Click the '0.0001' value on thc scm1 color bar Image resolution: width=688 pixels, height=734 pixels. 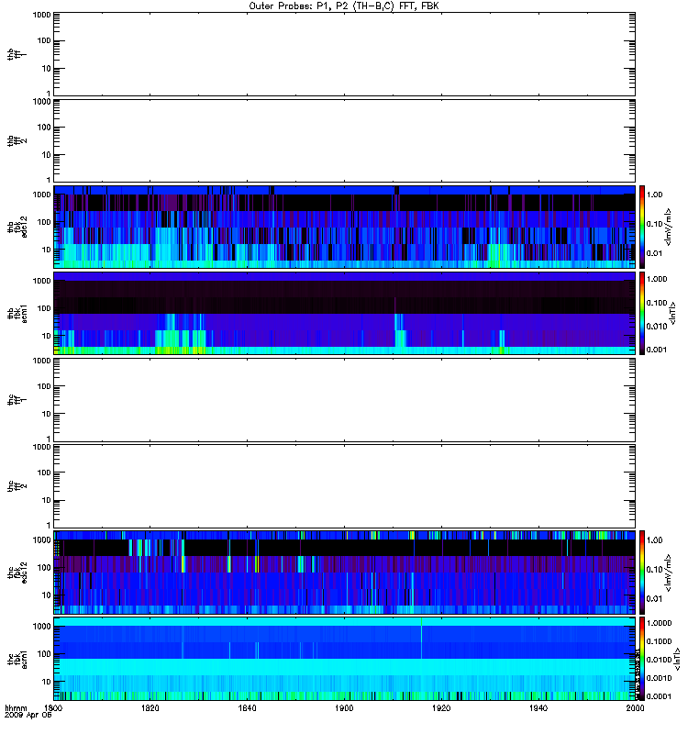659,696
